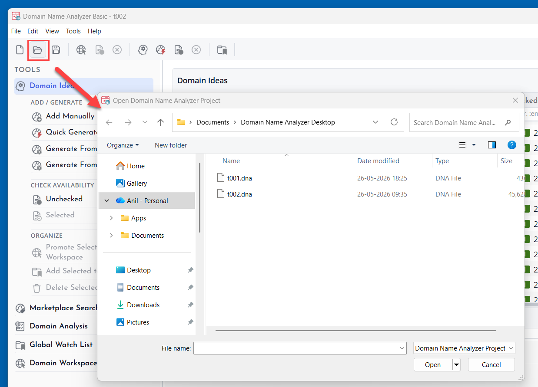The image size is (538, 387).
Task: Select Home in navigation pane
Action: coord(136,166)
